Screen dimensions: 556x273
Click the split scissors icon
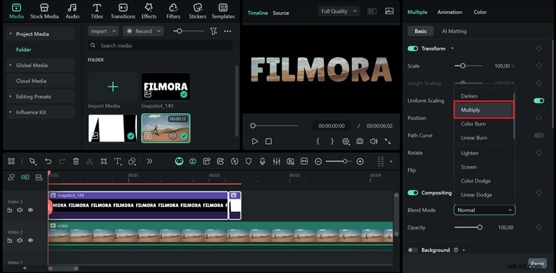[x=90, y=161]
